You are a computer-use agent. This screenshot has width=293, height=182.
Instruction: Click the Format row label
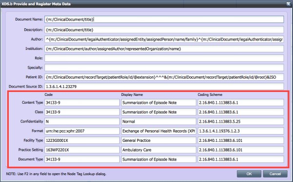coord(38,131)
